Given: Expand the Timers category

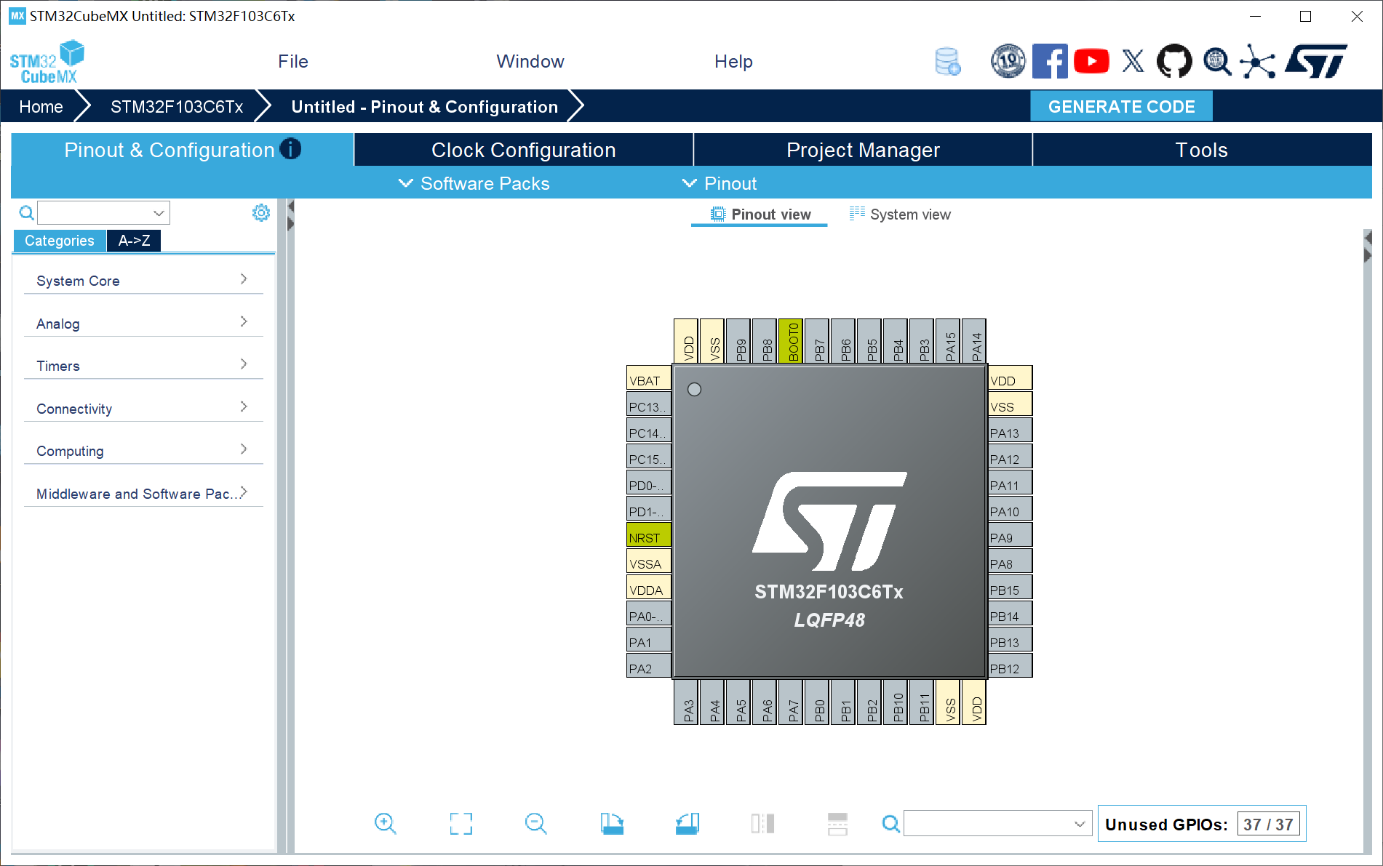Looking at the screenshot, I should 143,365.
